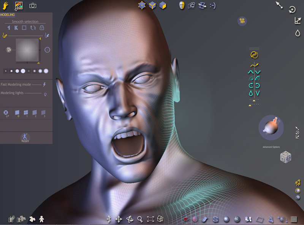Image resolution: width=304 pixels, height=225 pixels.
Task: Select the third hard brush size
Action: coord(17,71)
